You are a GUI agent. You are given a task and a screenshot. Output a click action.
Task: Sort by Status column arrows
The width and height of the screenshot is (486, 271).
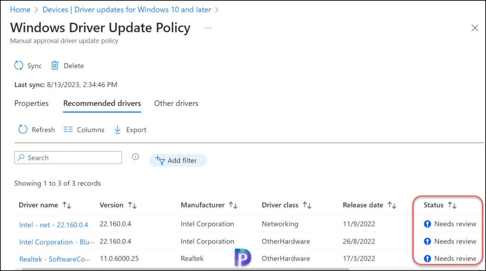[x=452, y=205]
